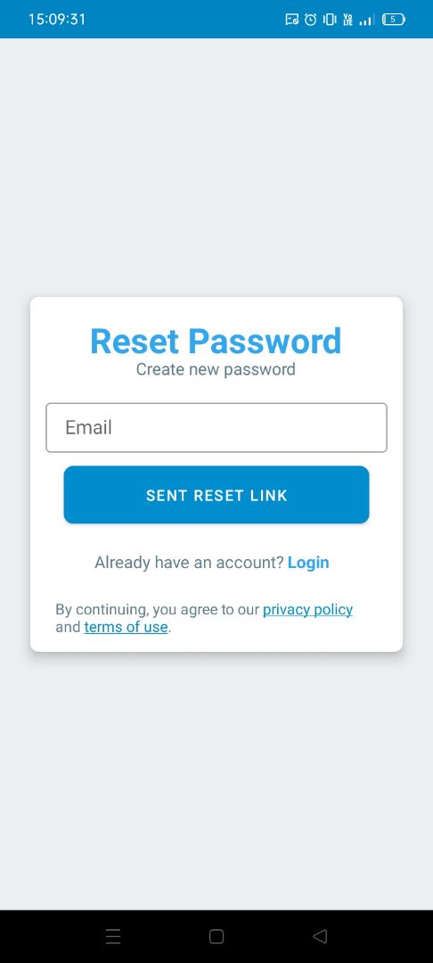
Task: Open recent apps via three-line icon
Action: pos(113,936)
